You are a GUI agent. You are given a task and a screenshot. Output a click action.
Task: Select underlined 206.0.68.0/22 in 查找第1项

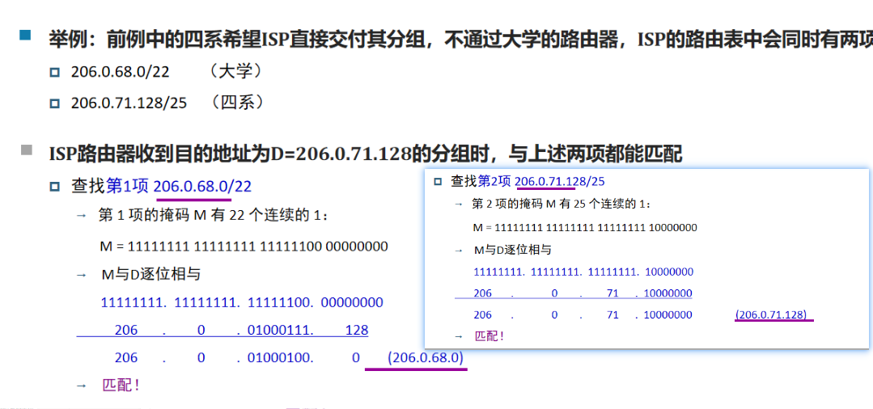(x=202, y=187)
